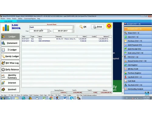Open the Cash Book
152x114 pixels.
(138, 81)
